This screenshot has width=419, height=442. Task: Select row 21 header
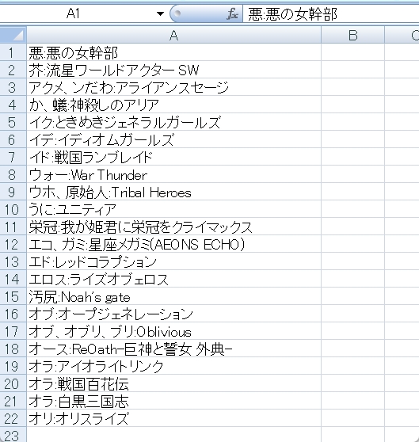click(x=13, y=401)
